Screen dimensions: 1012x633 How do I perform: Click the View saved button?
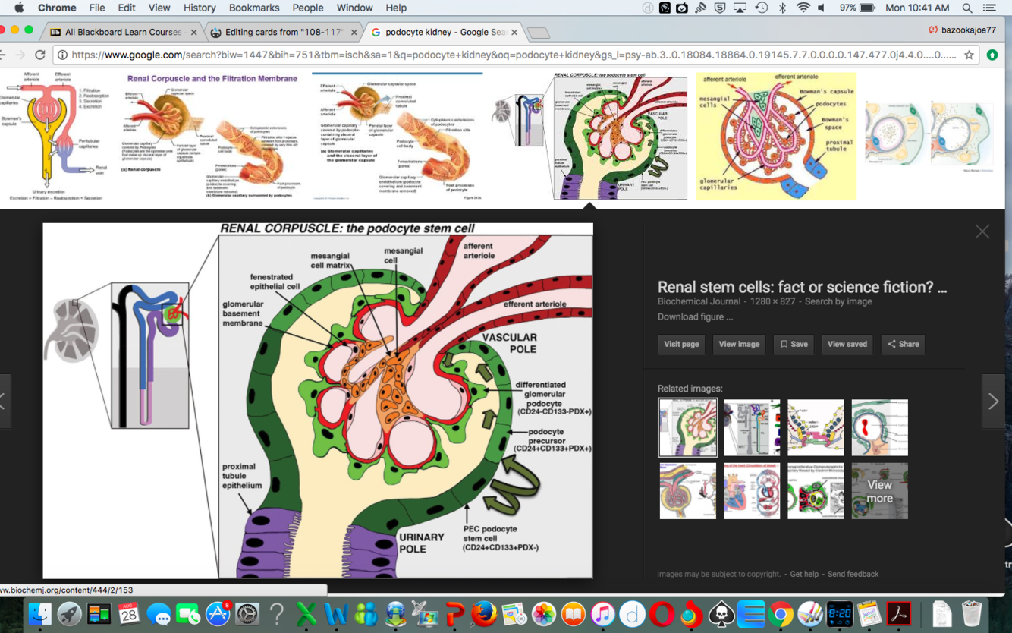pyautogui.click(x=847, y=344)
